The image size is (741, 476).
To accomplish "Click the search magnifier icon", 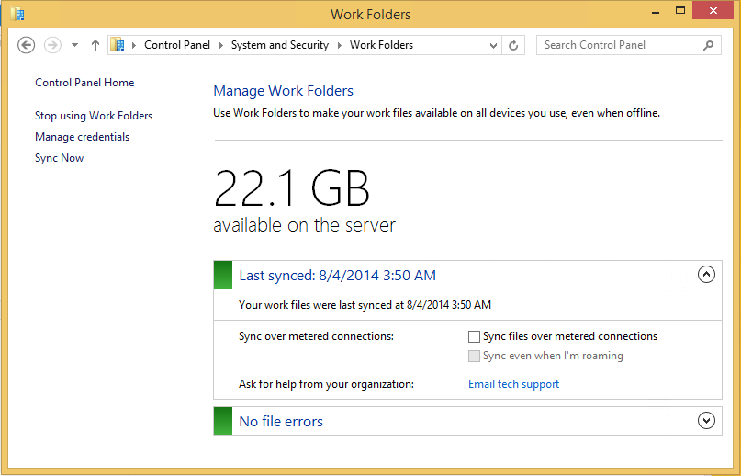I will pyautogui.click(x=709, y=45).
